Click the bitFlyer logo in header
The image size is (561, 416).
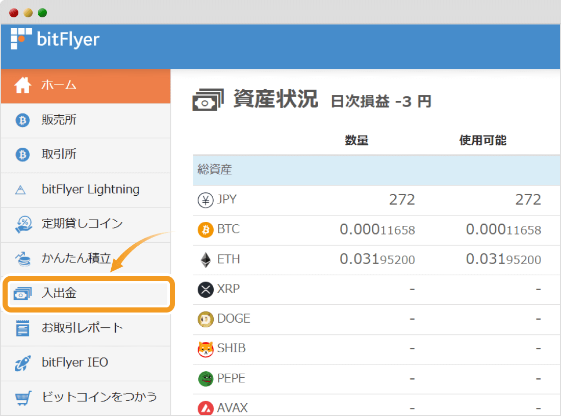coord(55,39)
